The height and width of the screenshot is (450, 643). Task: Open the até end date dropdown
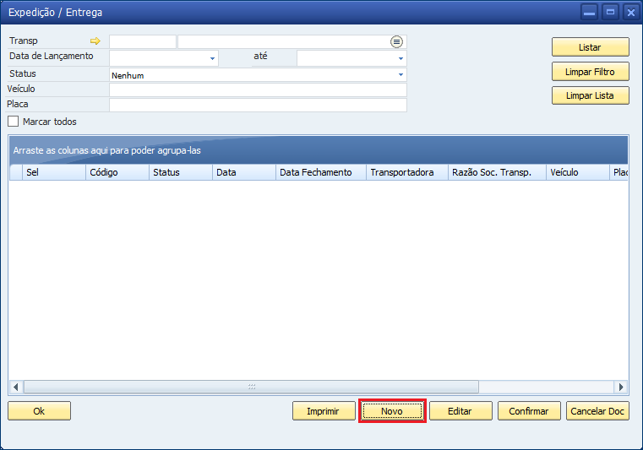[401, 58]
